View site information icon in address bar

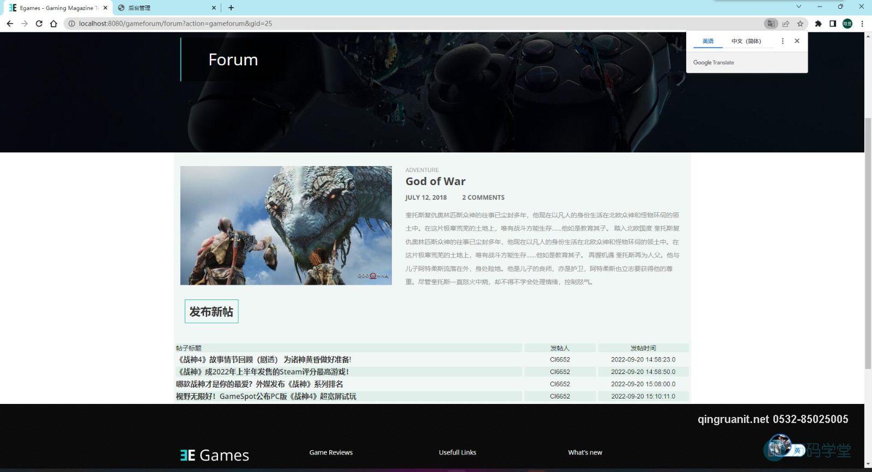pos(71,23)
